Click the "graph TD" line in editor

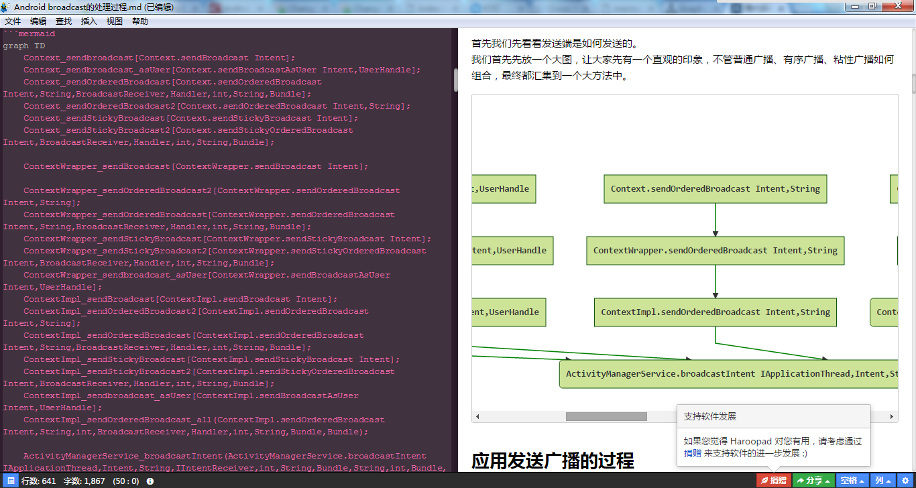click(x=24, y=46)
